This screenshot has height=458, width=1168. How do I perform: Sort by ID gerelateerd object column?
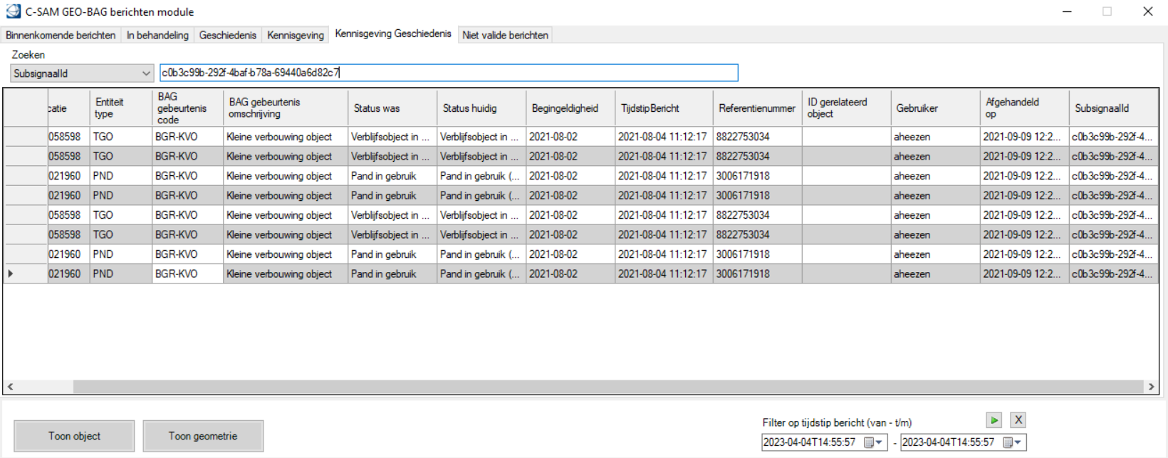click(x=846, y=108)
